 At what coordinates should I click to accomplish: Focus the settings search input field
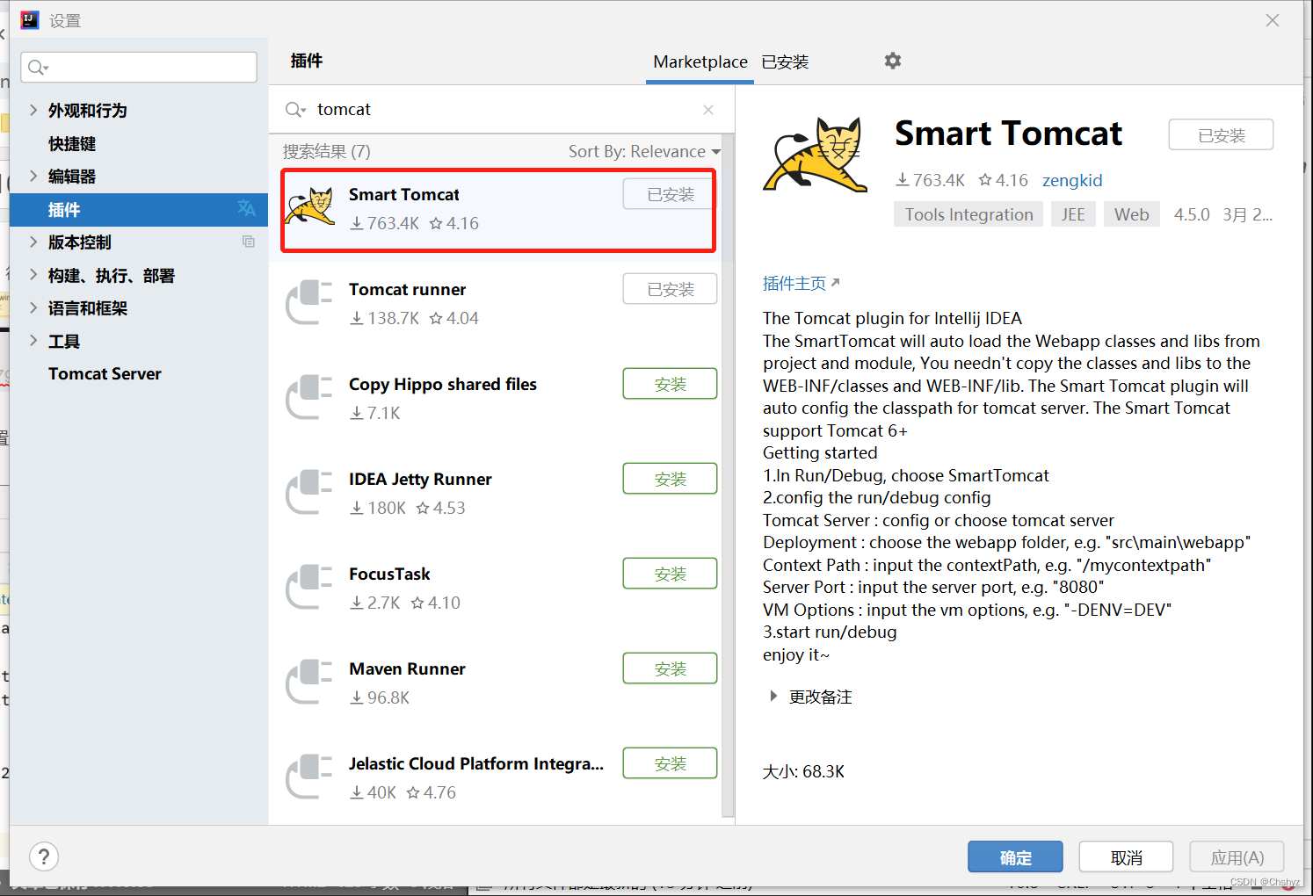[x=139, y=68]
